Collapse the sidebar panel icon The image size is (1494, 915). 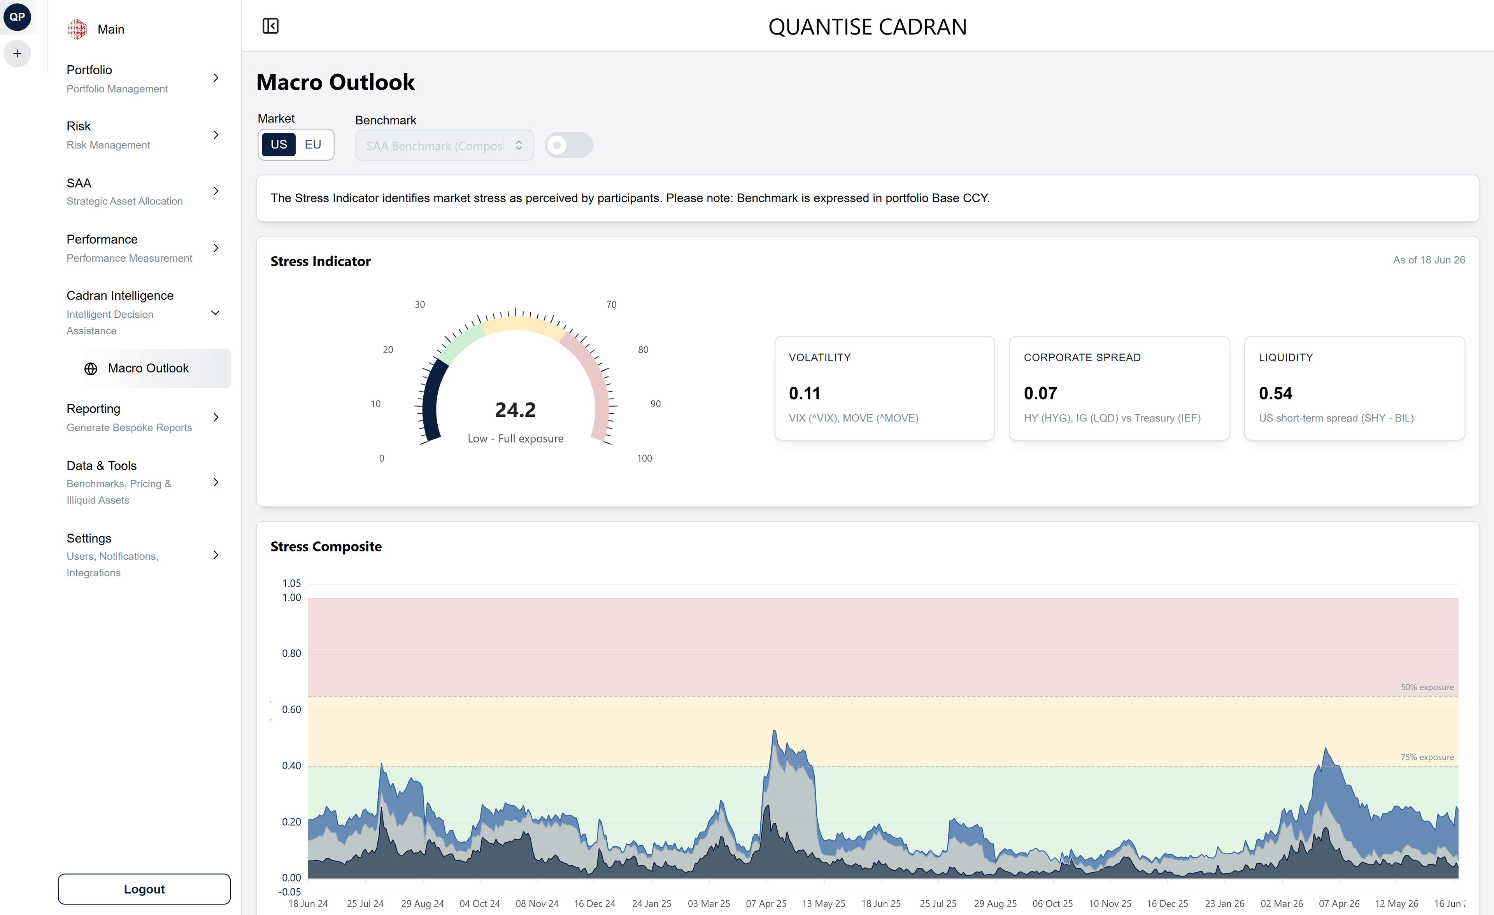point(270,26)
